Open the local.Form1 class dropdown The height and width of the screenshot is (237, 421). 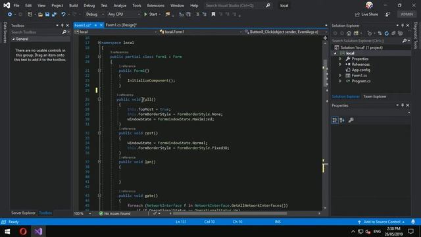tap(200, 32)
